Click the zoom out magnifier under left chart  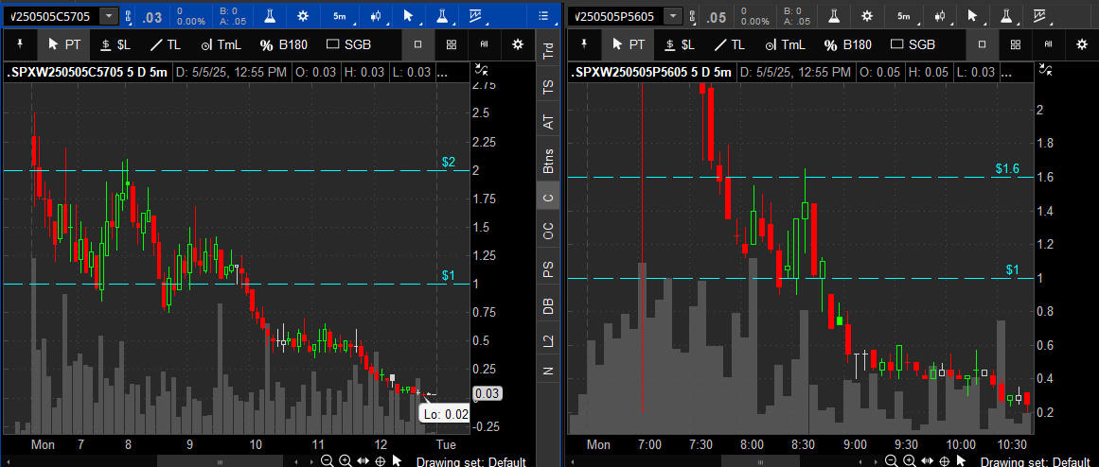(x=328, y=460)
